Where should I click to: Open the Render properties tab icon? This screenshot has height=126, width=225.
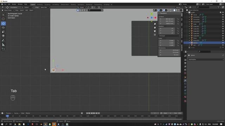pos(185,60)
